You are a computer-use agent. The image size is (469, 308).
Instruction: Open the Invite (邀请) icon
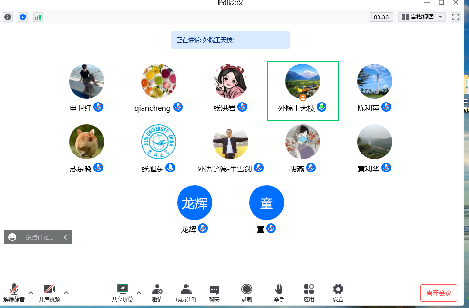click(x=157, y=293)
